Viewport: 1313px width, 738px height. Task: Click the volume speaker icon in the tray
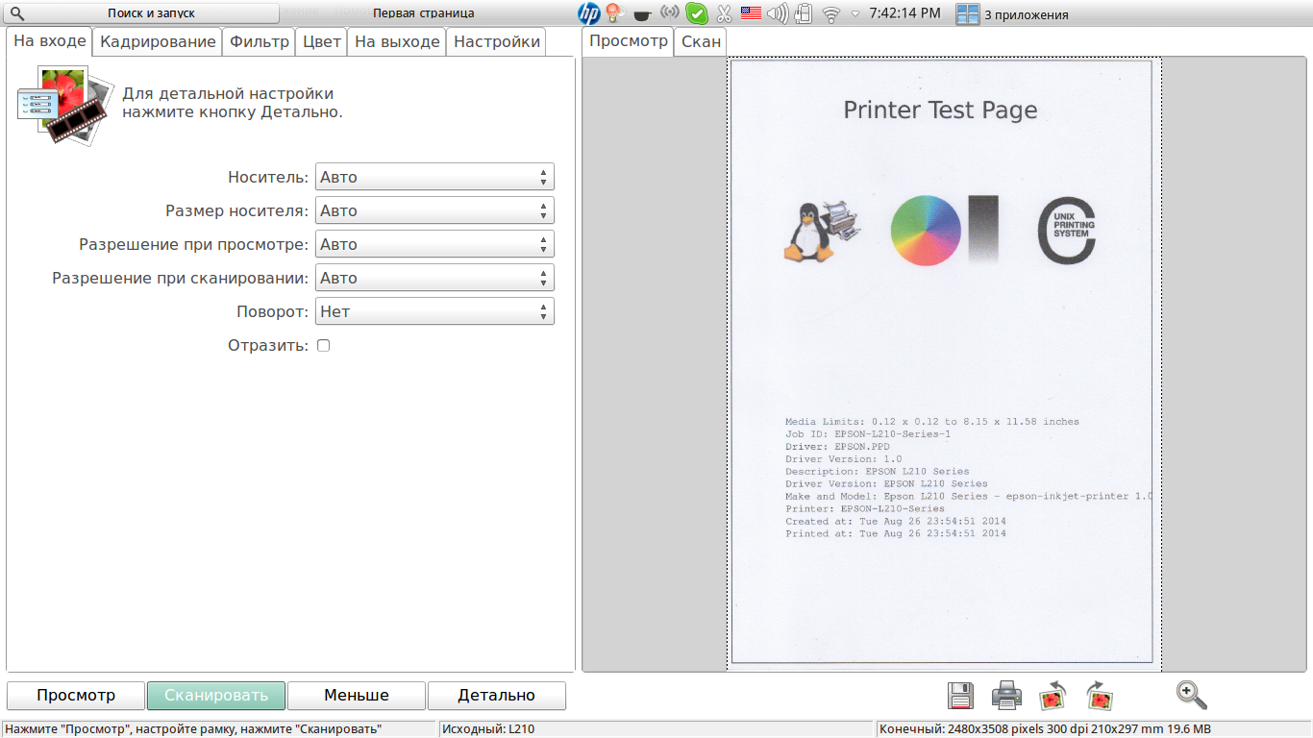click(778, 13)
